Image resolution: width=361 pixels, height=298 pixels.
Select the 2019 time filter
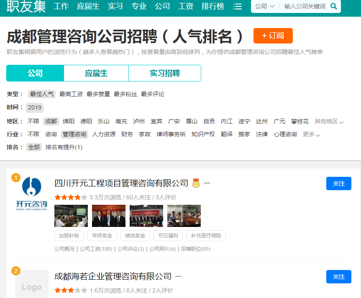35,107
